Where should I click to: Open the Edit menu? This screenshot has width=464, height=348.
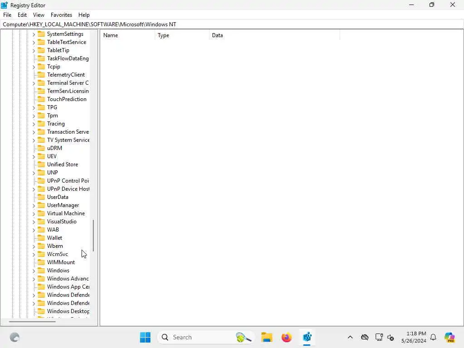click(22, 15)
